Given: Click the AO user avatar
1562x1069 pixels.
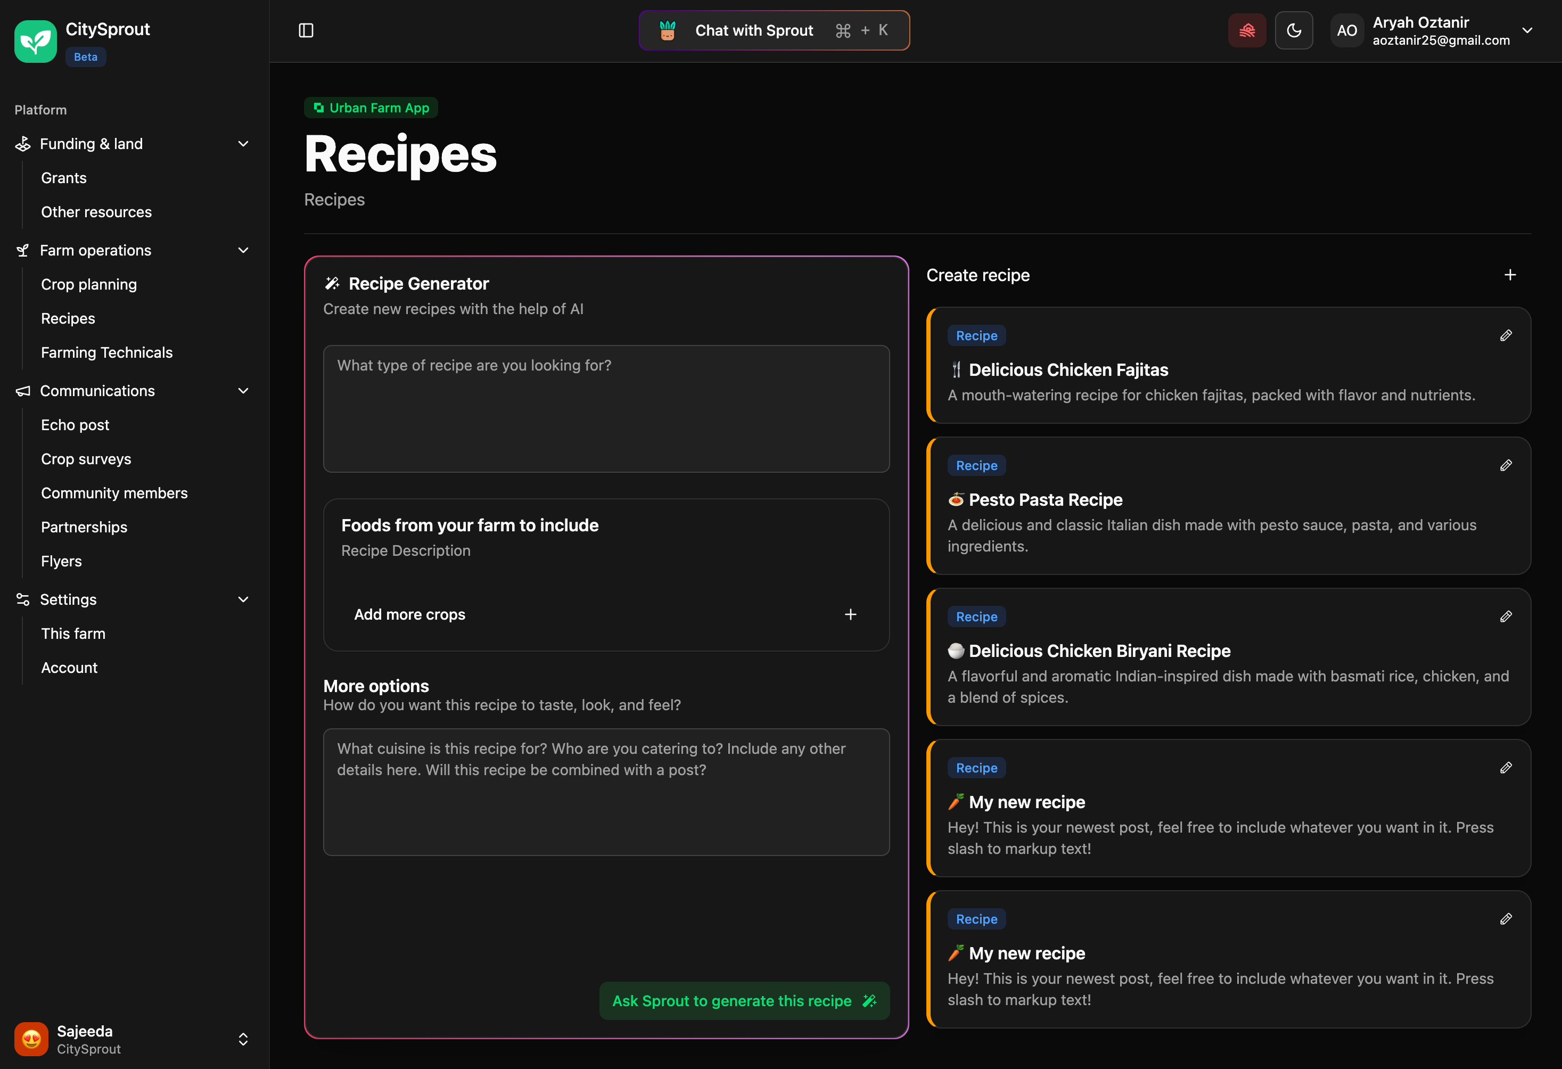Looking at the screenshot, I should [x=1347, y=30].
